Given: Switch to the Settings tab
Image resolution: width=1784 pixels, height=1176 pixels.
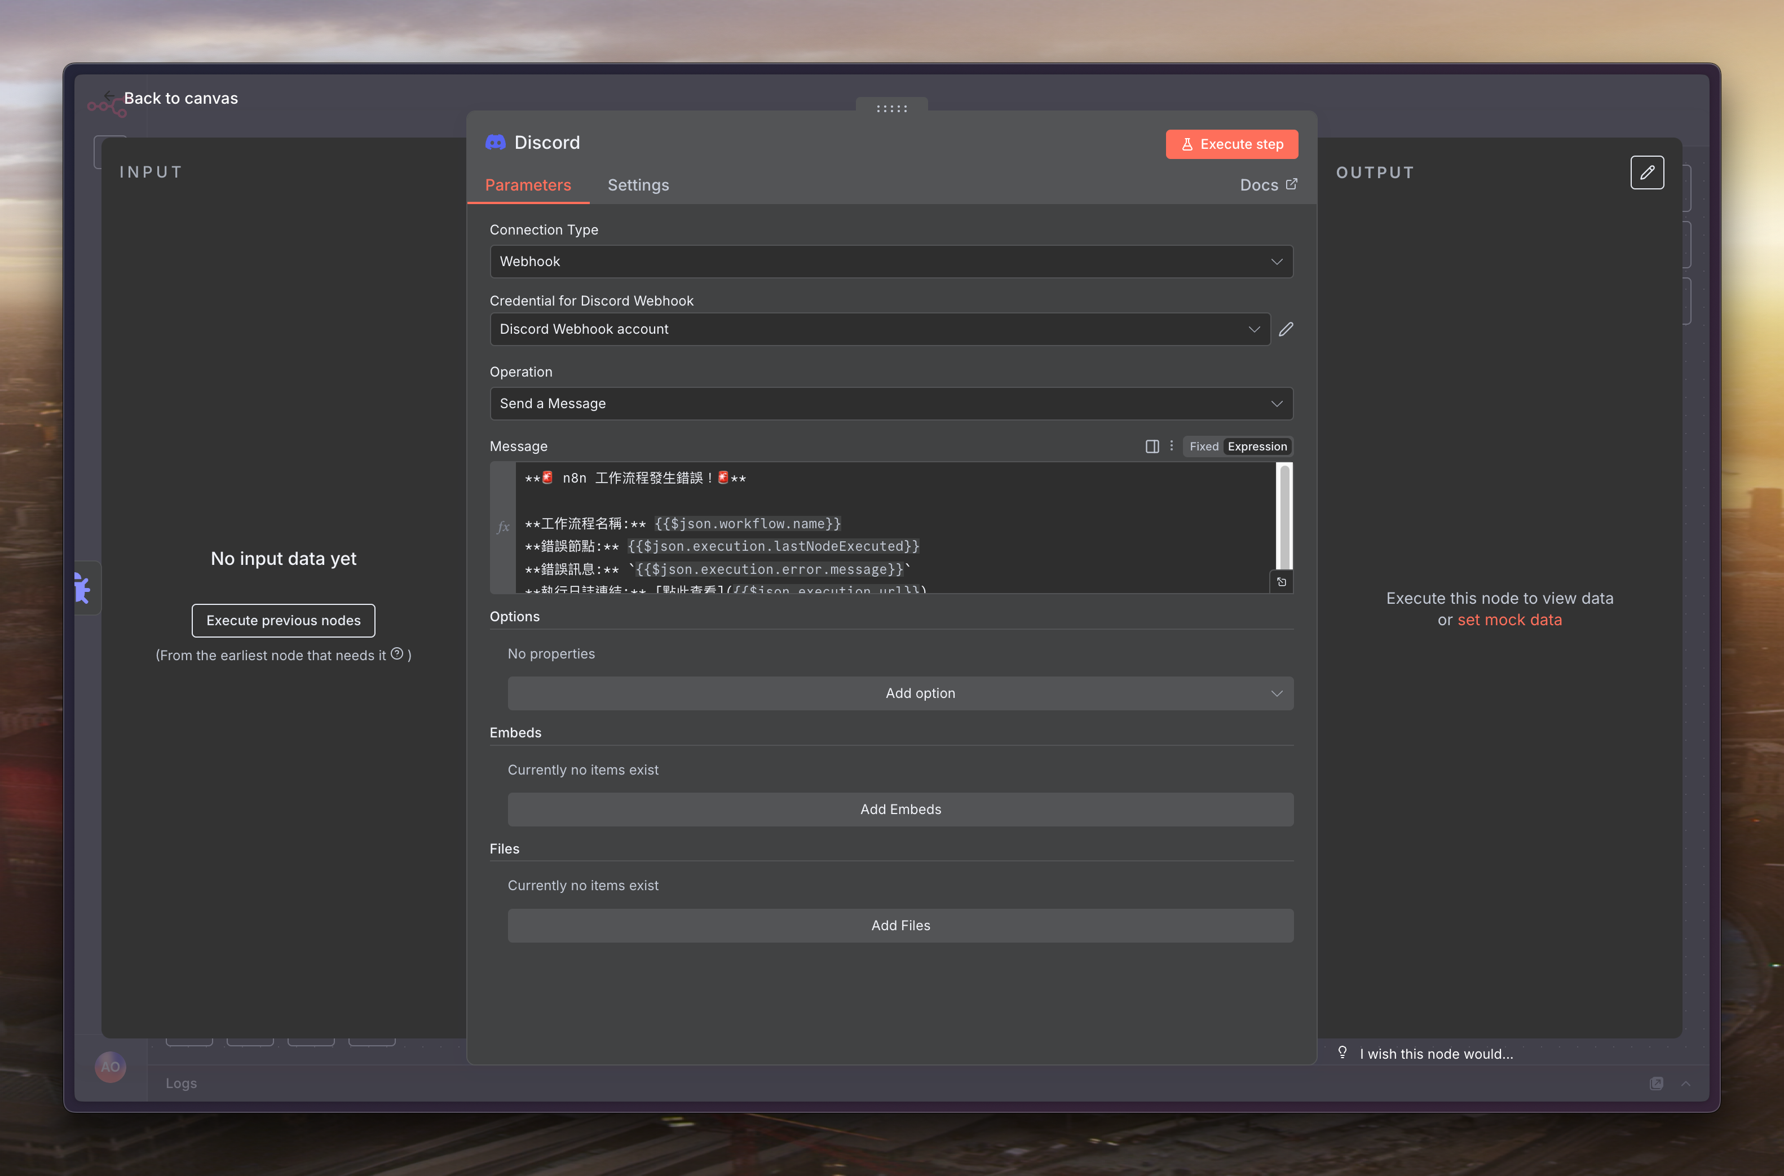Looking at the screenshot, I should pyautogui.click(x=638, y=185).
